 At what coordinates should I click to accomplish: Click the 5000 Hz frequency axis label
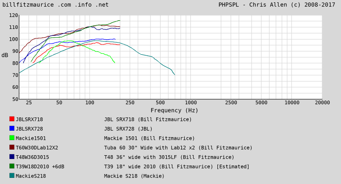pos(261,102)
